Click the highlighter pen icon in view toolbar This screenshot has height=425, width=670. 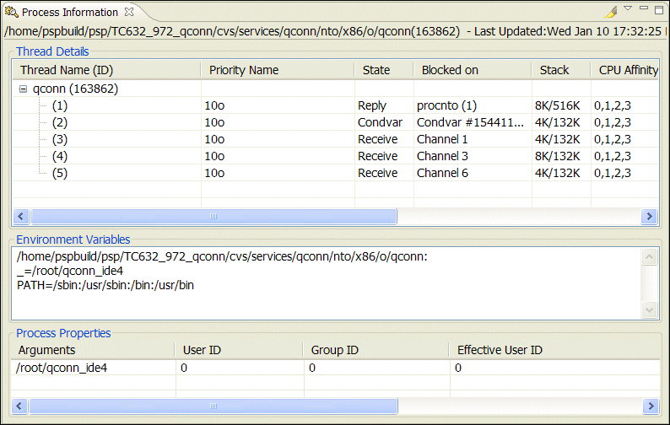pyautogui.click(x=611, y=12)
